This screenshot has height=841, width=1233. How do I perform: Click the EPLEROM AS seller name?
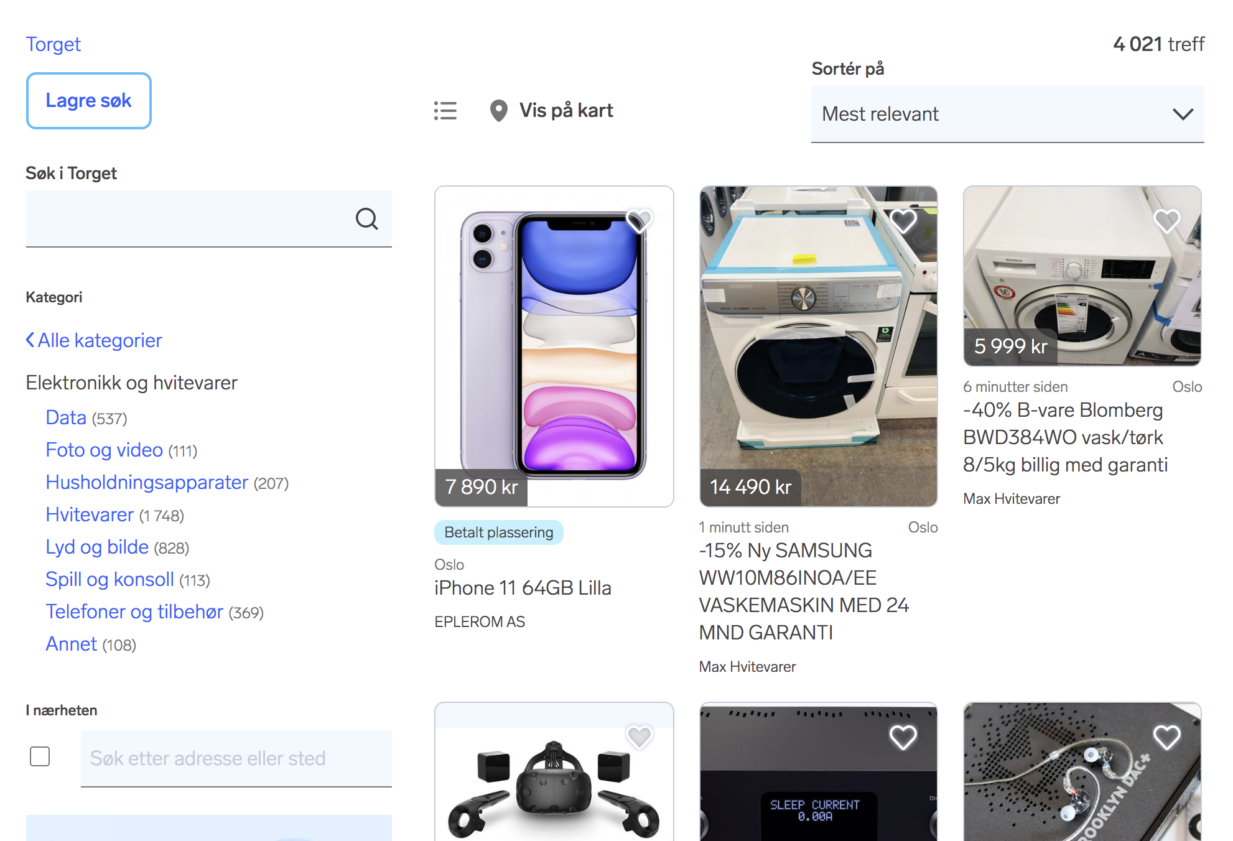point(480,621)
